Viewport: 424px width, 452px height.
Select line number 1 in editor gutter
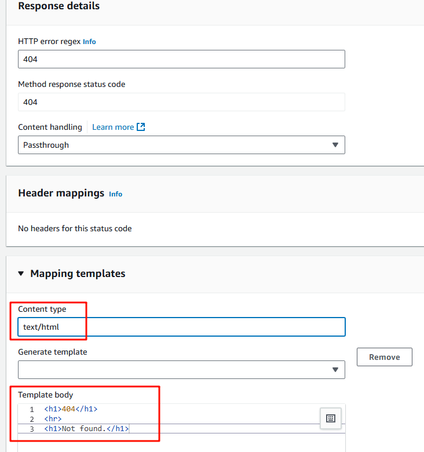coord(32,409)
